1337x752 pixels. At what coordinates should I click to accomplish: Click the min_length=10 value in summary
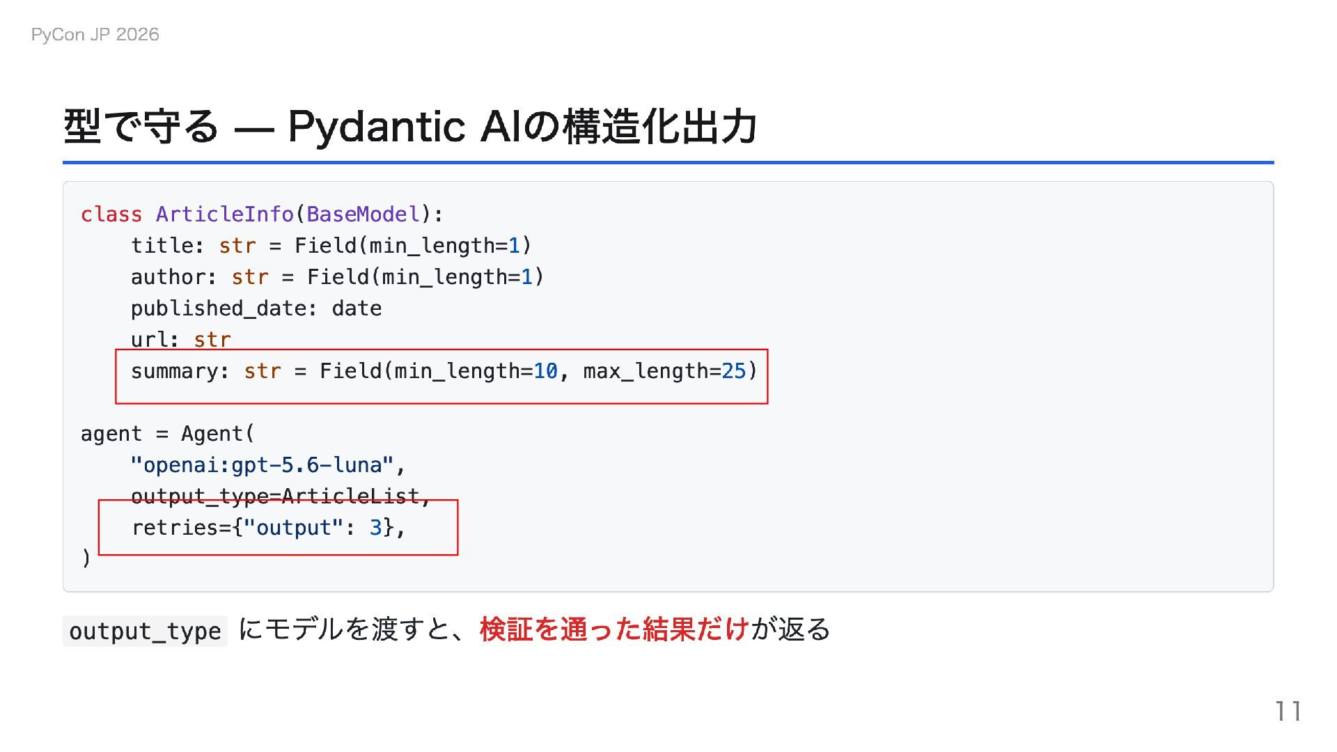pyautogui.click(x=476, y=371)
